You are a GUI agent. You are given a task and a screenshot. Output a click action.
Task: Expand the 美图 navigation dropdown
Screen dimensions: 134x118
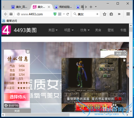[53, 30]
